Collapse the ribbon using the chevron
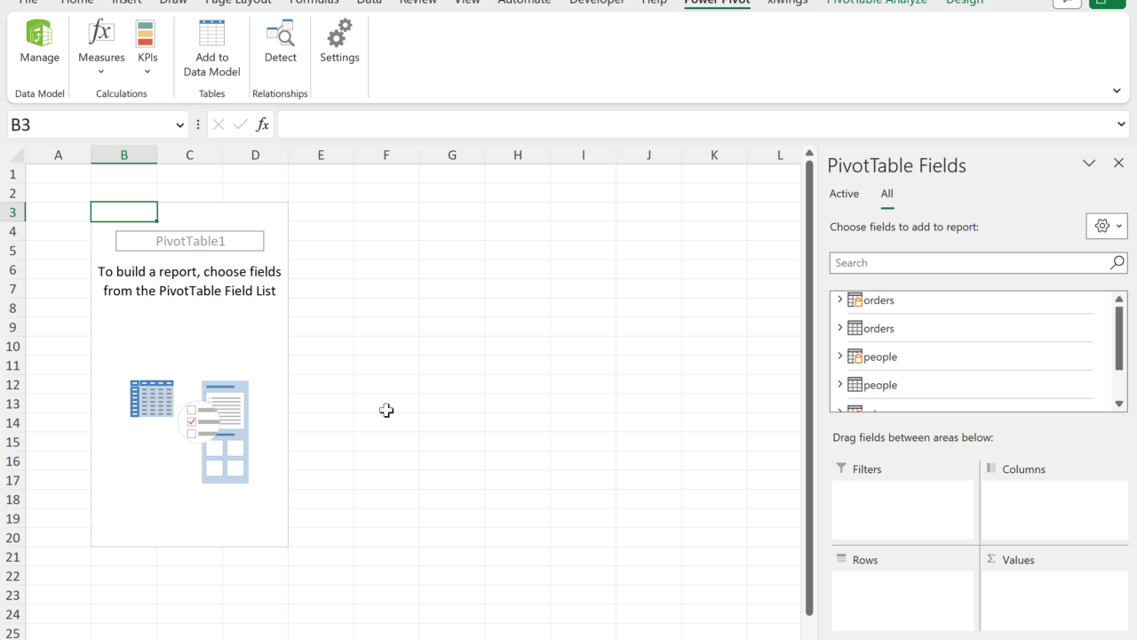The height and width of the screenshot is (640, 1137). click(1117, 91)
